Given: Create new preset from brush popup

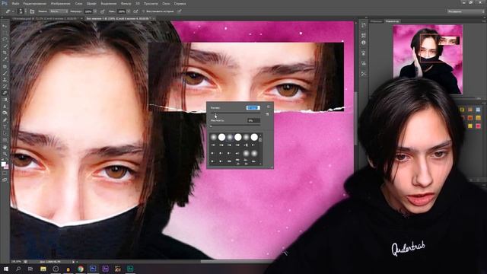Looking at the screenshot, I should [x=267, y=114].
